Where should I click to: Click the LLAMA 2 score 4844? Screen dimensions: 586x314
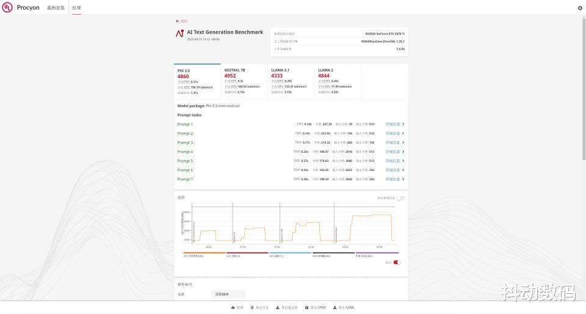click(x=324, y=76)
